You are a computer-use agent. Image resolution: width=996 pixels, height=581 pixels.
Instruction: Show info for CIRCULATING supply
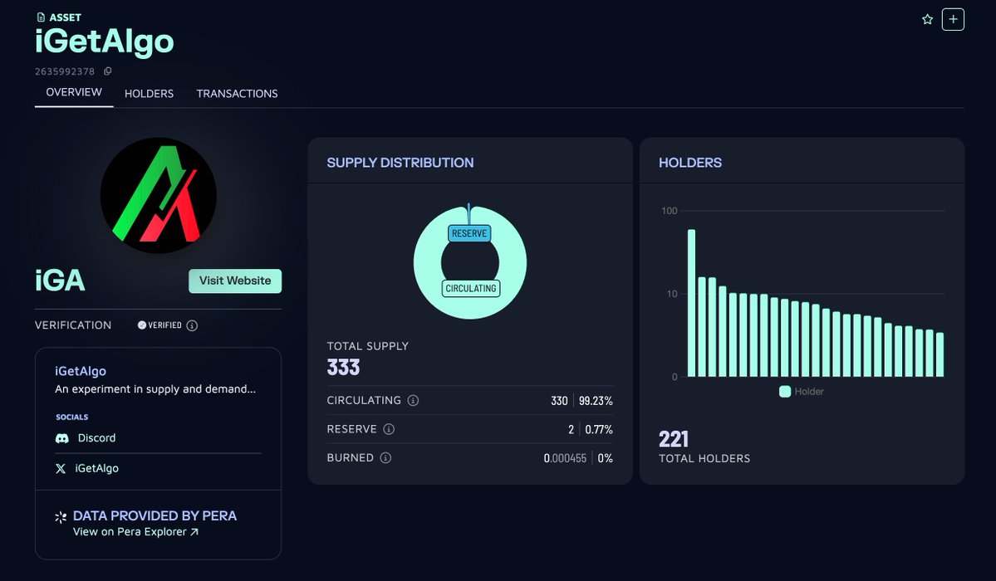coord(413,401)
